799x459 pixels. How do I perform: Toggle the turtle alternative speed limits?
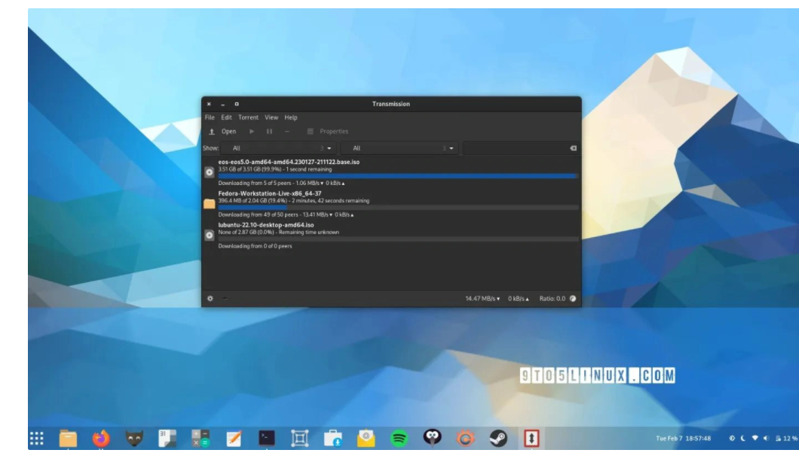[225, 299]
